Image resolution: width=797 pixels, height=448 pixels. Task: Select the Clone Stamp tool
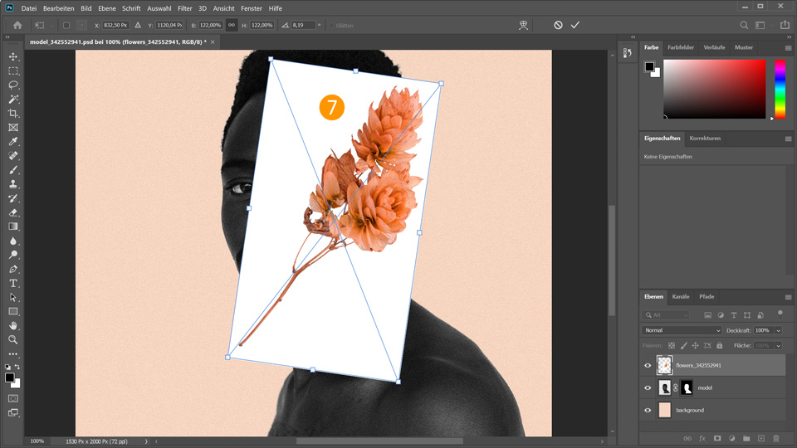pyautogui.click(x=13, y=184)
